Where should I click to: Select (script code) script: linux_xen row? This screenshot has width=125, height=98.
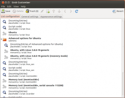61,69
